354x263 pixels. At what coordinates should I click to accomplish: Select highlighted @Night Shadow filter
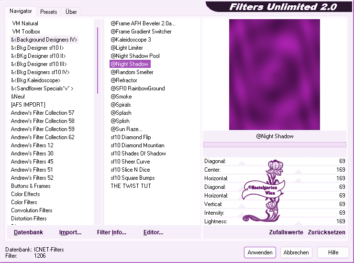[x=130, y=64]
